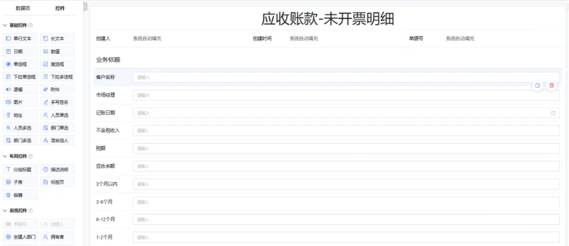Select the 创建人部门 system control
This screenshot has height=246, width=569.
[20, 237]
